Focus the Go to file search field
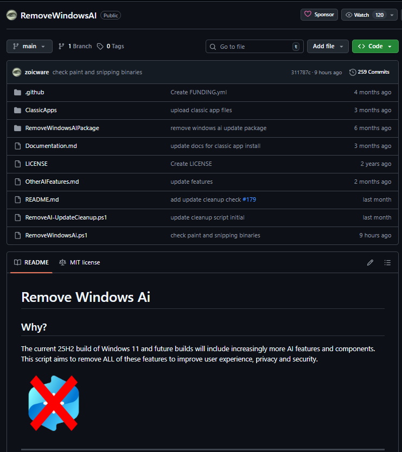 254,47
